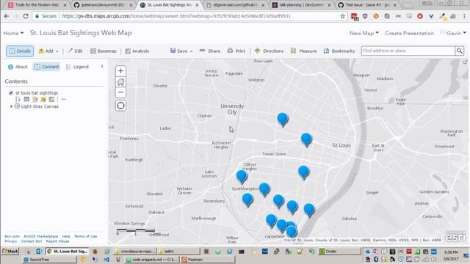Open the Basemap gallery
Viewport: 470px width, 264px height.
point(104,51)
